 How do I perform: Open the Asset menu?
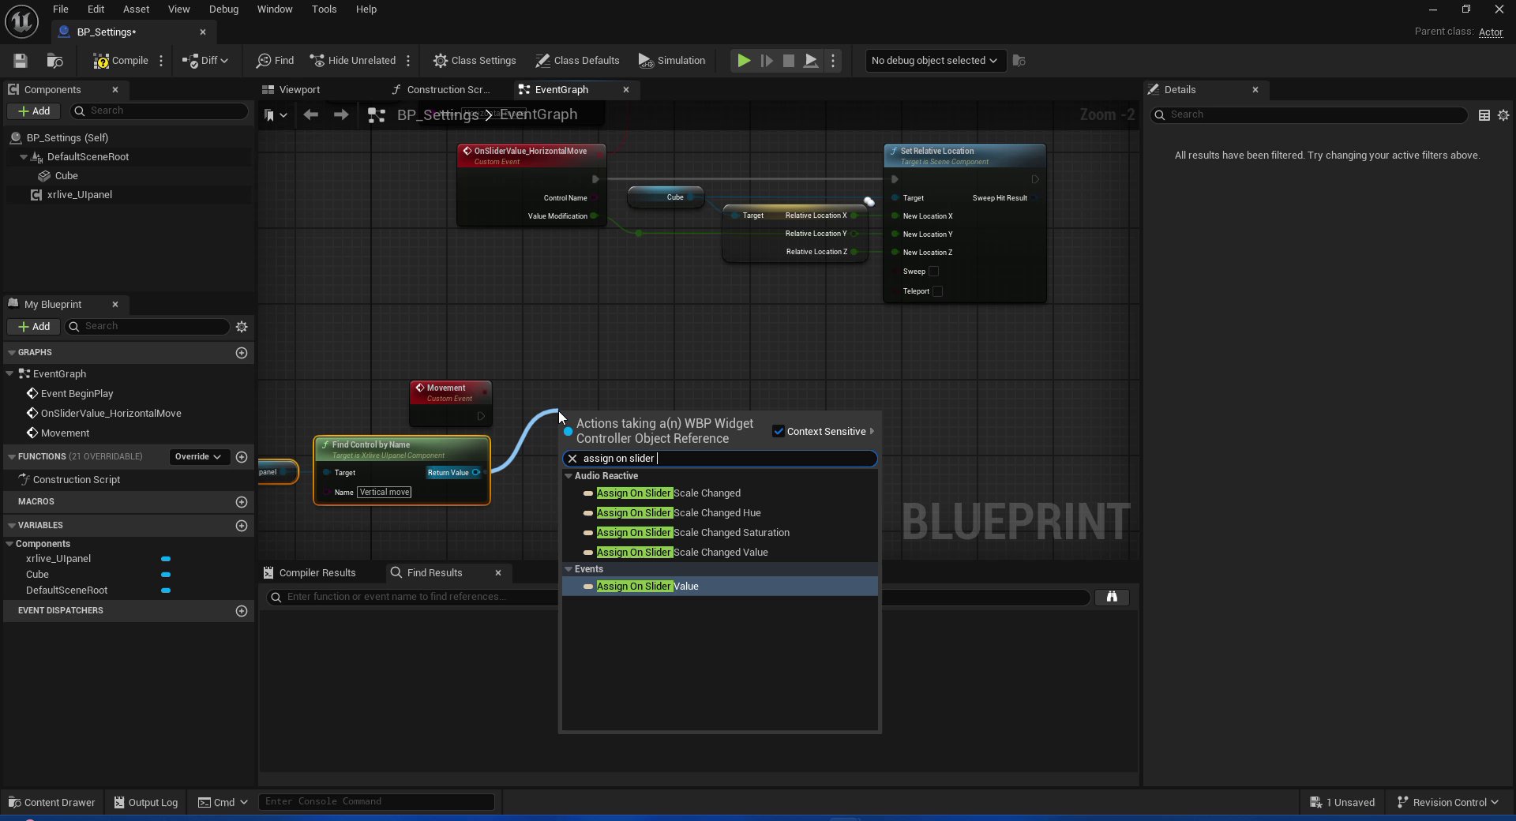click(136, 9)
